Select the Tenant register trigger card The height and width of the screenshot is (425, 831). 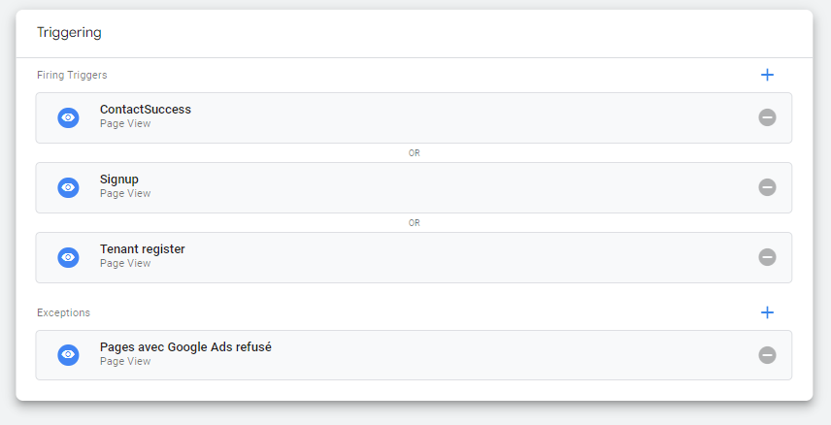(414, 257)
